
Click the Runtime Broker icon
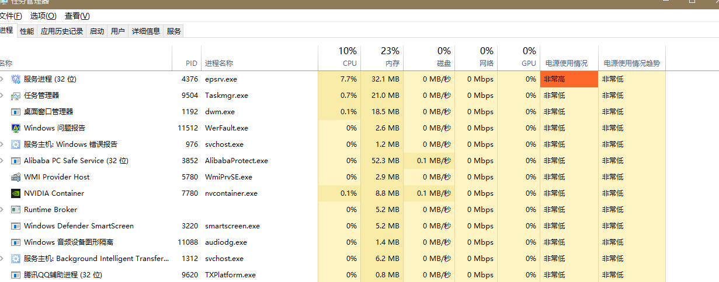[x=16, y=210]
